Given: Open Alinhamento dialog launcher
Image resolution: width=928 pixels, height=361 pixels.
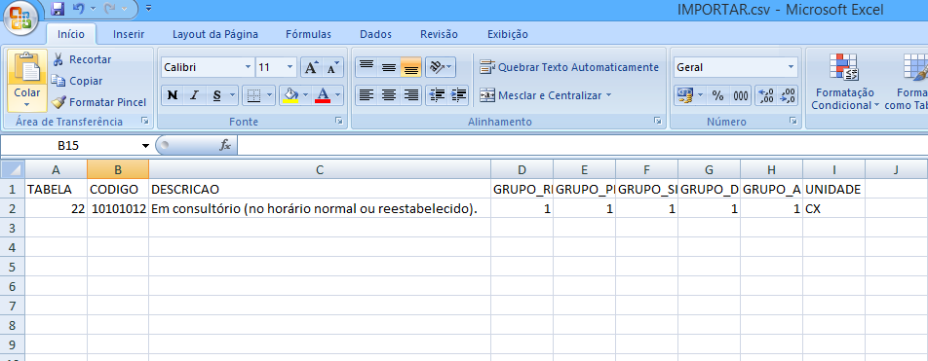Looking at the screenshot, I should 657,121.
